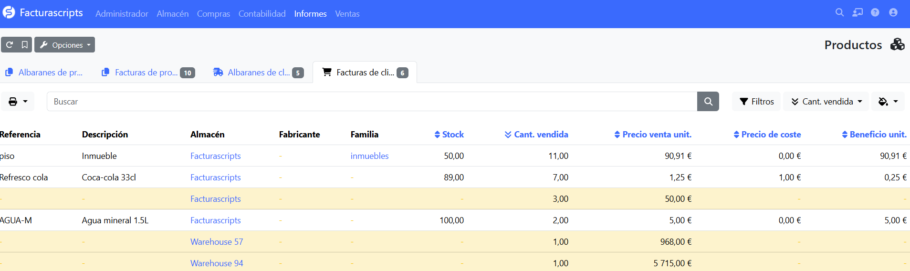
Task: Sort by Beneficio unit. header
Action: (874, 135)
